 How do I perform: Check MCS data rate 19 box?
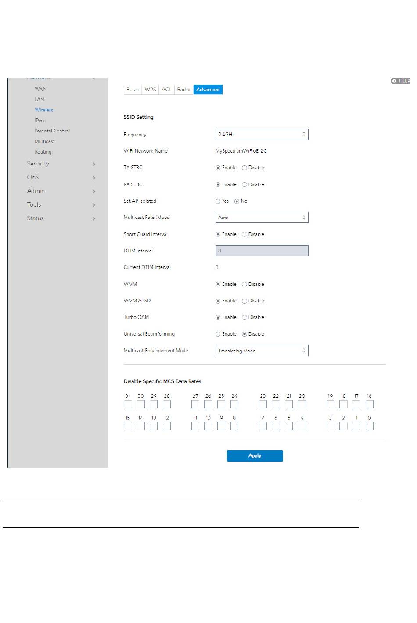click(331, 404)
